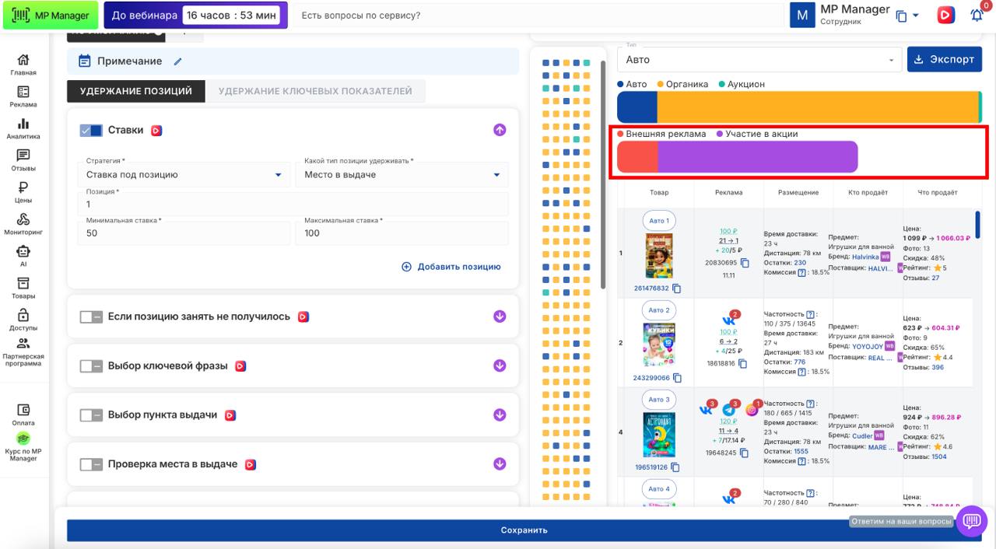Open Аналитика section in sidebar
The height and width of the screenshot is (549, 996).
(23, 128)
